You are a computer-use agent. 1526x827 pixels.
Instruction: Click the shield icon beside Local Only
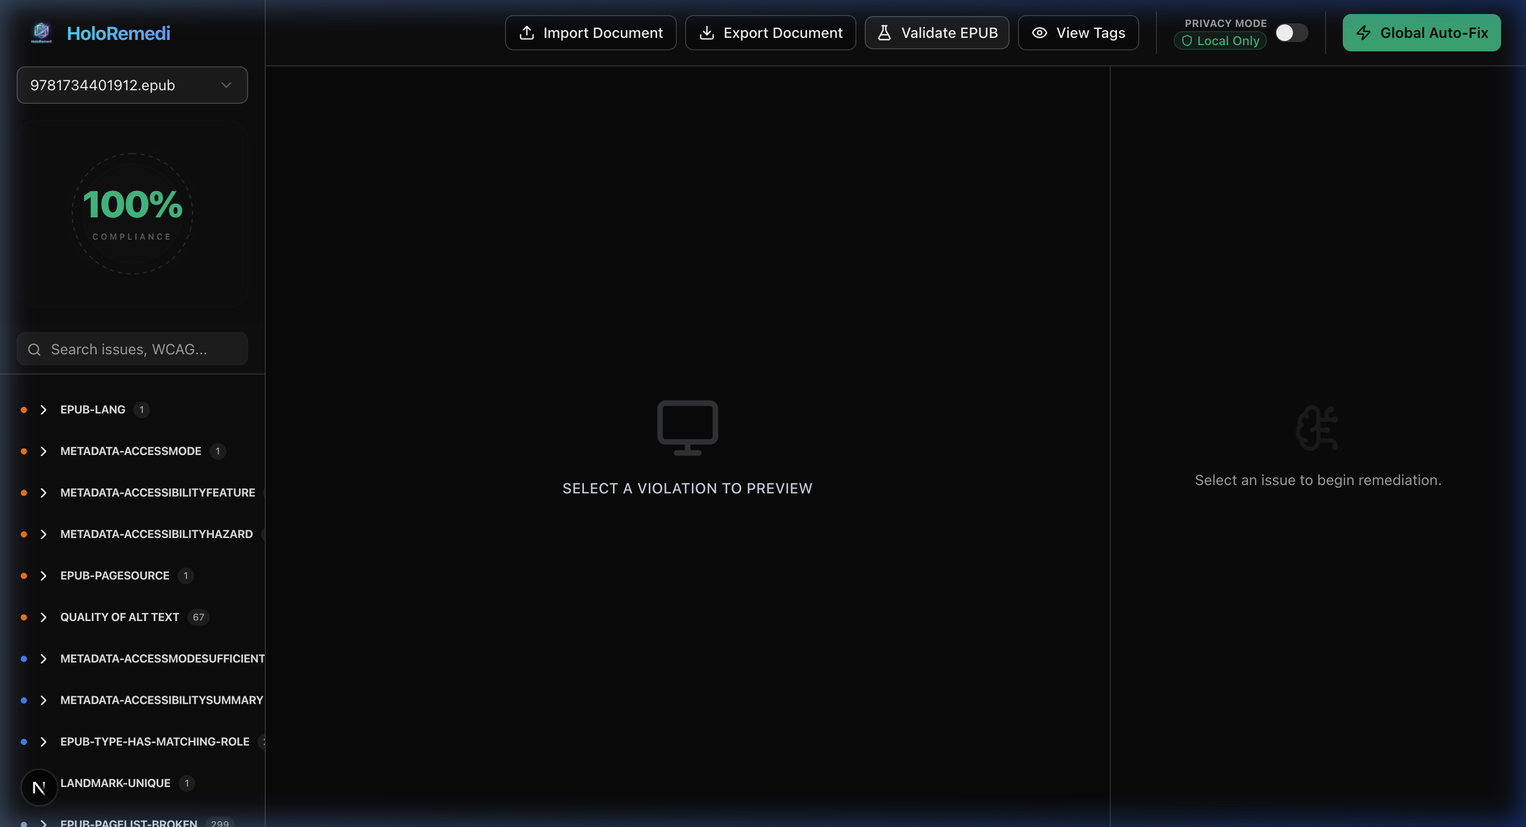click(x=1187, y=41)
